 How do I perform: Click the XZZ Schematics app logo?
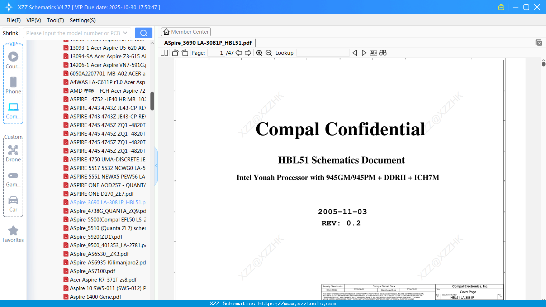click(9, 7)
